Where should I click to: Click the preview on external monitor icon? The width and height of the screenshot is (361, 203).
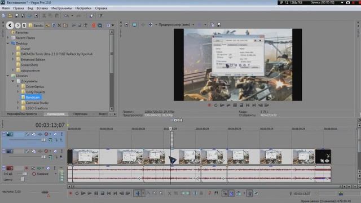pyautogui.click(x=134, y=25)
